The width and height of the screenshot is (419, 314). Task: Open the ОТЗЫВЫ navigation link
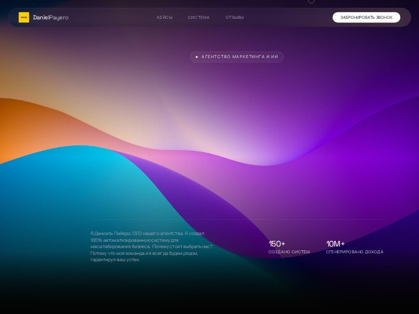(234, 18)
